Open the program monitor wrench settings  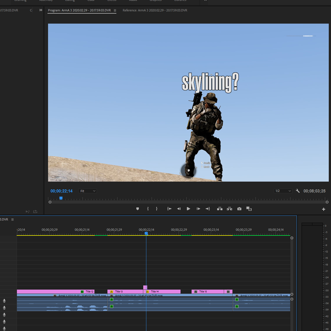click(x=298, y=191)
